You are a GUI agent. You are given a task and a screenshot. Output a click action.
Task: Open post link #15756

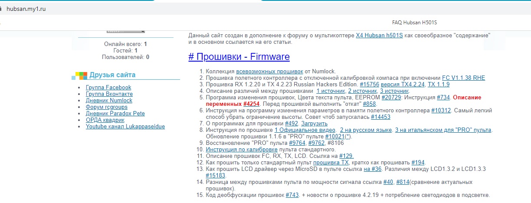tap(370, 84)
